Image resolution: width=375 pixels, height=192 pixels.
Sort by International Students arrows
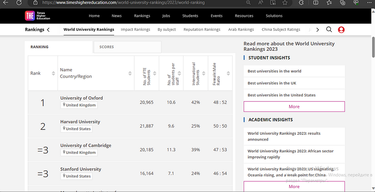tap(204, 74)
